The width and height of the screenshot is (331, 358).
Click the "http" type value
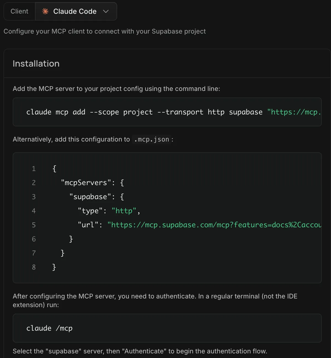tap(124, 211)
